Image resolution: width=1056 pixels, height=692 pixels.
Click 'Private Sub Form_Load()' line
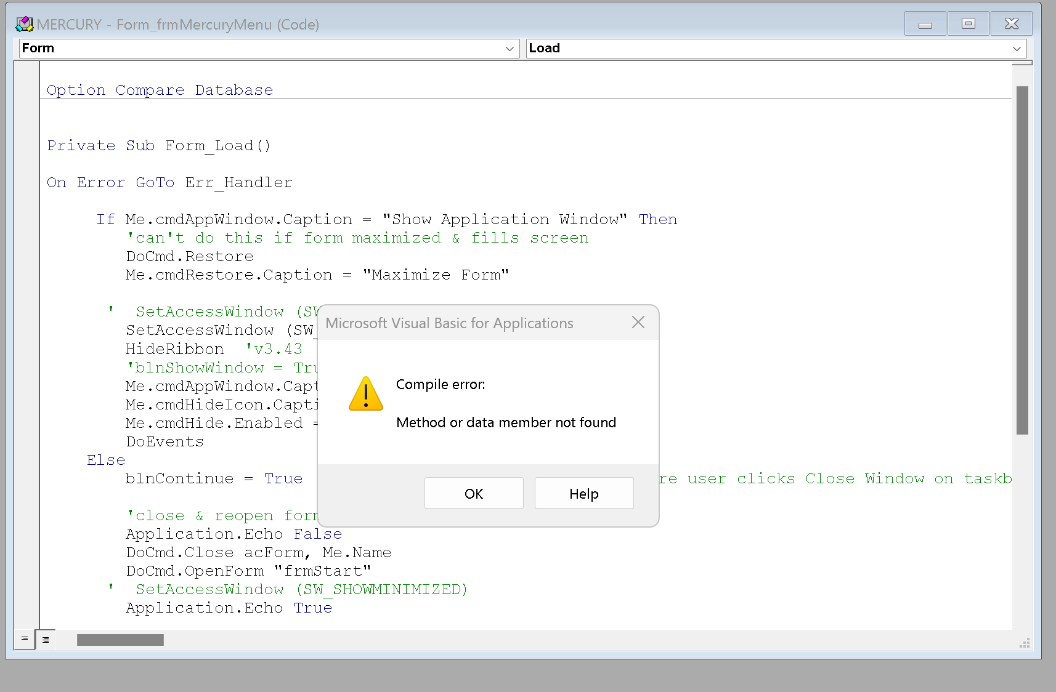click(x=159, y=145)
